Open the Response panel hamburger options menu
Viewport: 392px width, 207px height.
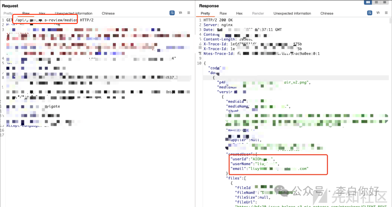tap(386, 13)
